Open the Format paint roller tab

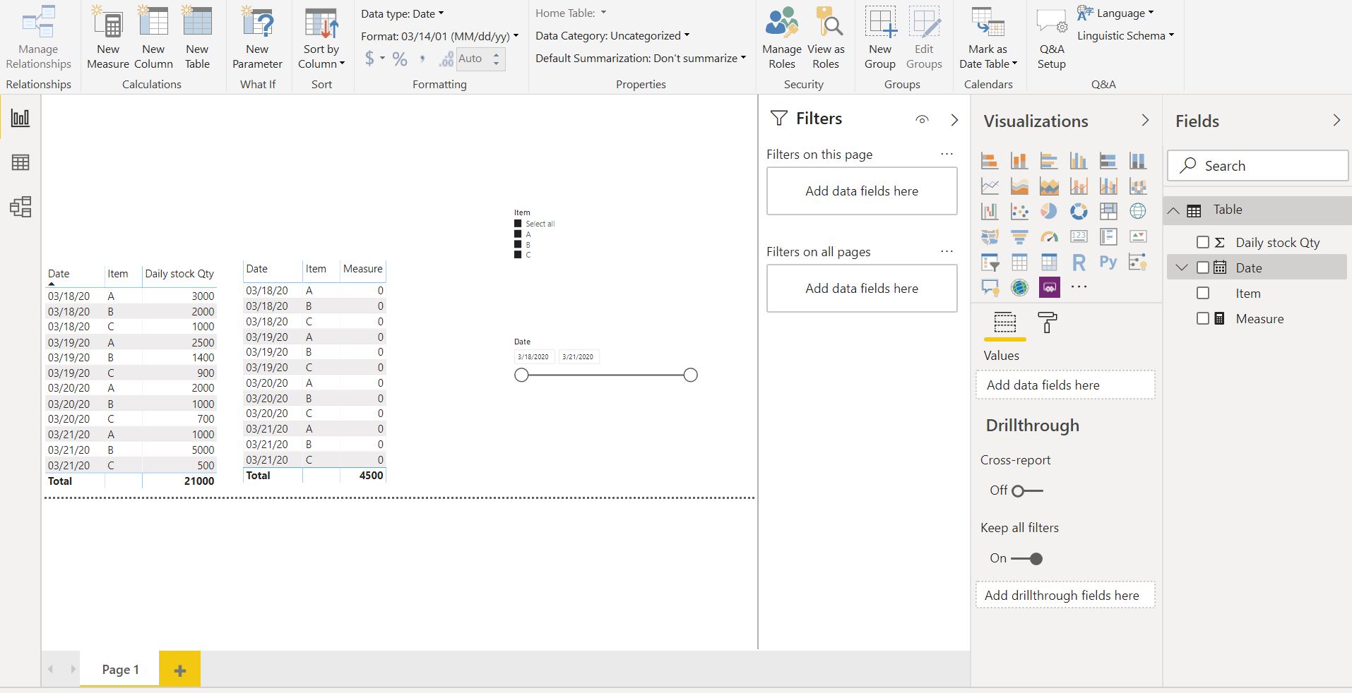pos(1048,323)
